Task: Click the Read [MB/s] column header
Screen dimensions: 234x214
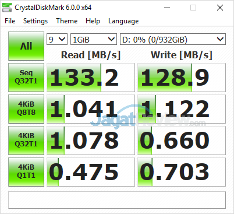Action: [91, 55]
